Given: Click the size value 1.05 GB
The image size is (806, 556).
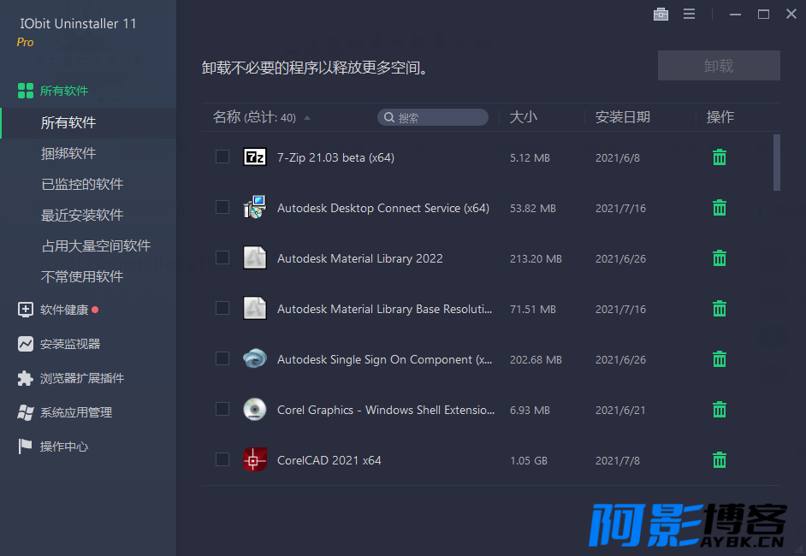Looking at the screenshot, I should [x=529, y=460].
